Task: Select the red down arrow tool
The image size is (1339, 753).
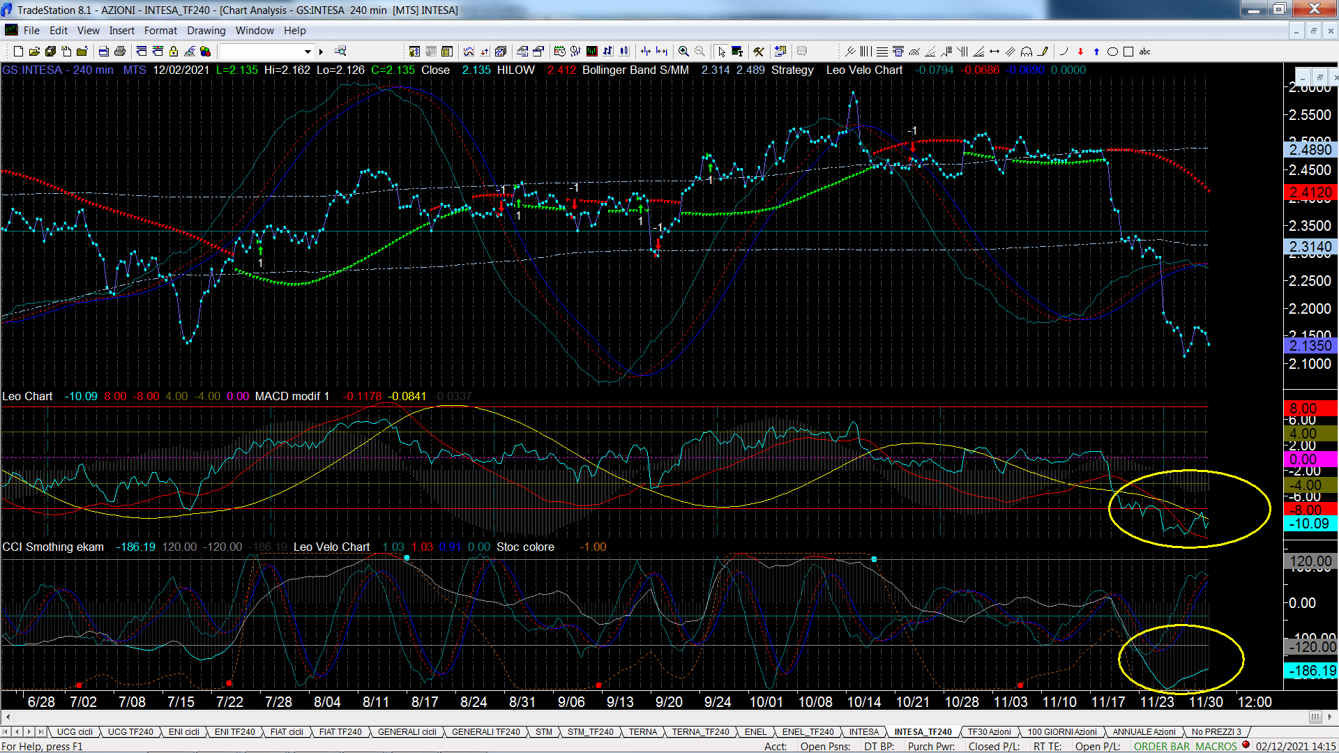Action: point(1080,51)
